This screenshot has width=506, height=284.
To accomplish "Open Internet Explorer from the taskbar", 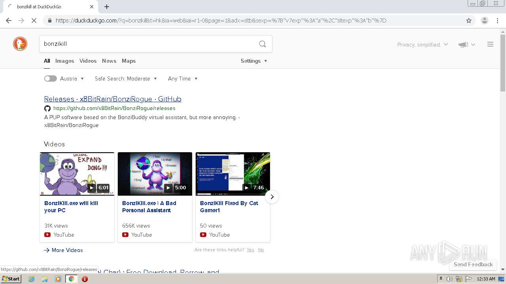I will [31, 279].
